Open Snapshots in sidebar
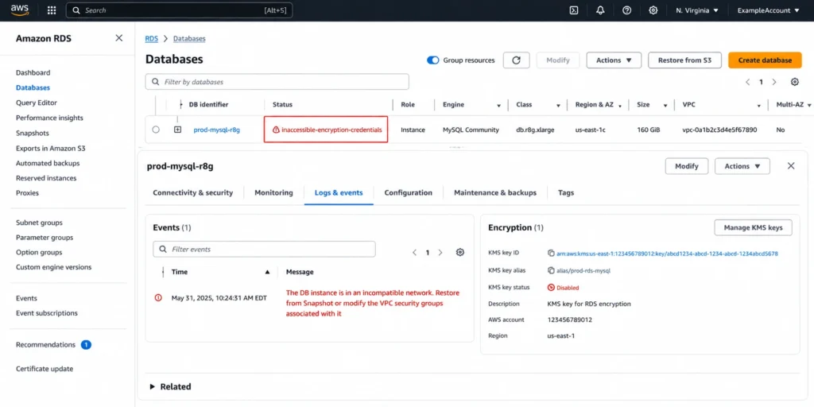This screenshot has height=407, width=814. pyautogui.click(x=32, y=133)
